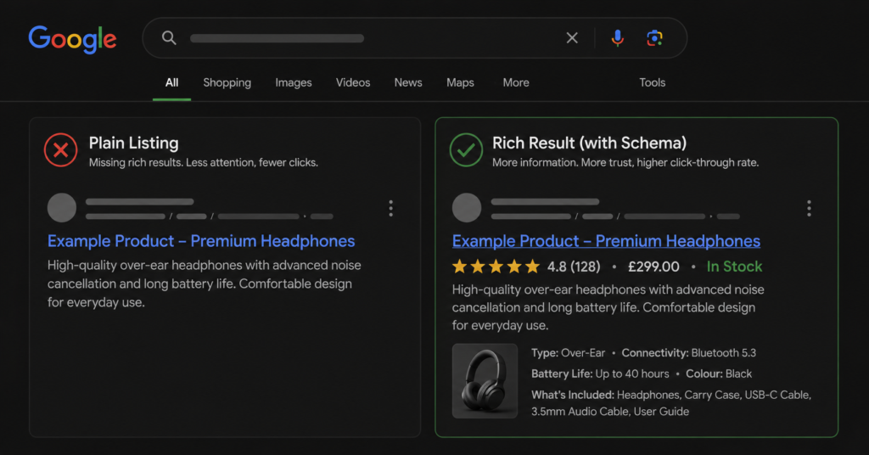The image size is (869, 455).
Task: Switch to the Maps tab
Action: click(x=461, y=82)
